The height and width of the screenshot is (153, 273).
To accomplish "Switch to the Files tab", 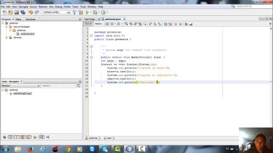I will (18, 20).
